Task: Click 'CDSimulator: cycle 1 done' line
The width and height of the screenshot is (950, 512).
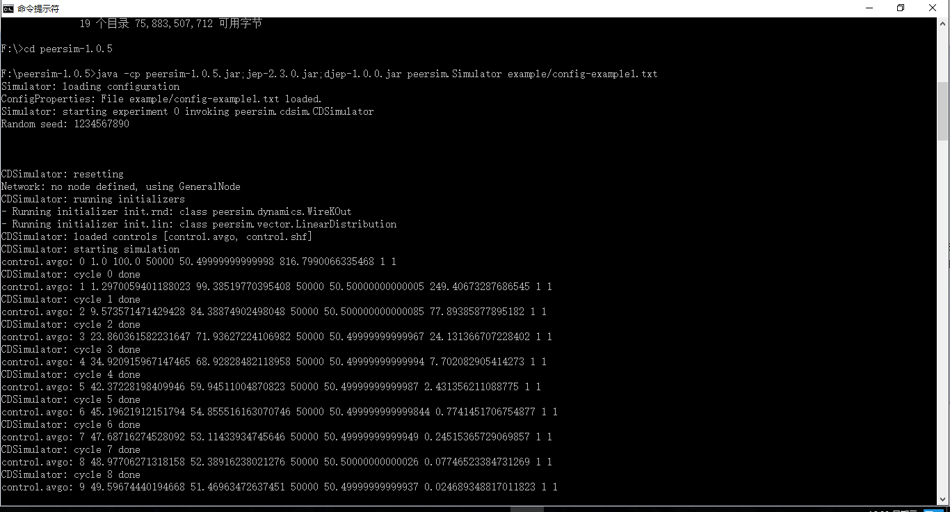Action: pyautogui.click(x=70, y=299)
